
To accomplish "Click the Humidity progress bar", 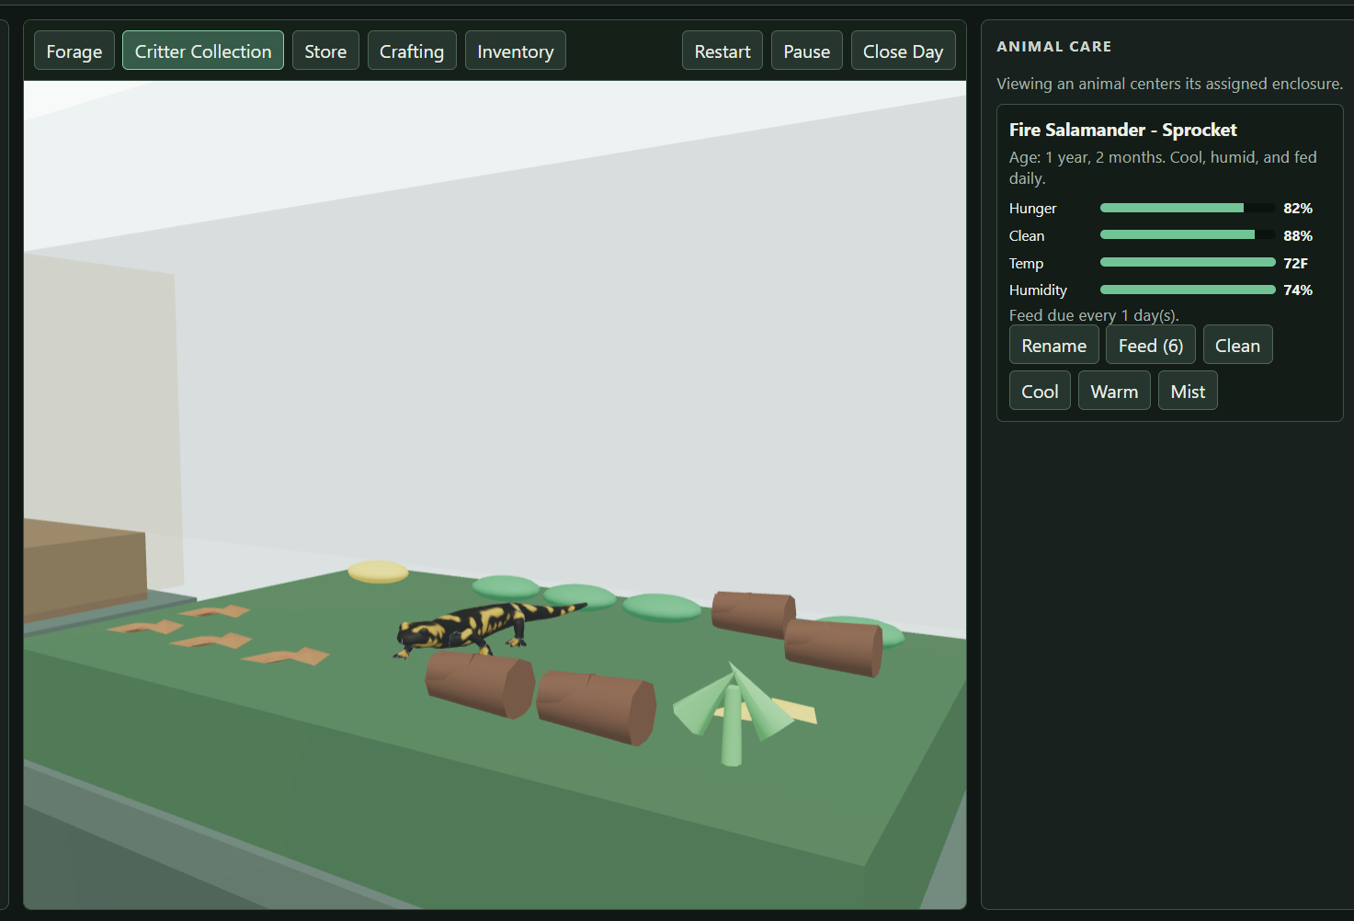I will click(1188, 290).
